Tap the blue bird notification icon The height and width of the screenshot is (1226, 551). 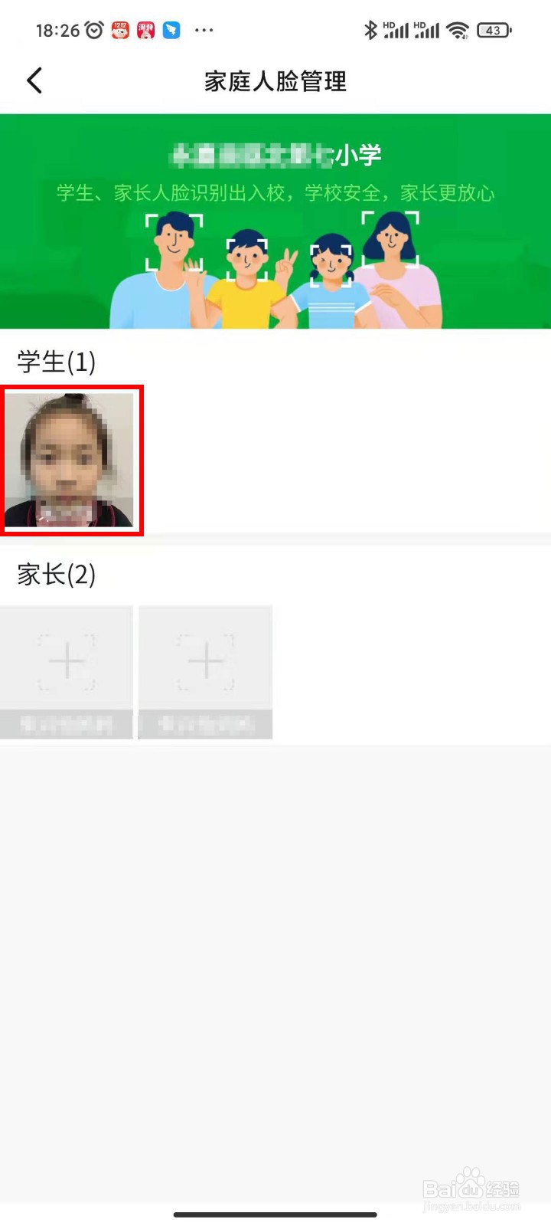coord(171,31)
